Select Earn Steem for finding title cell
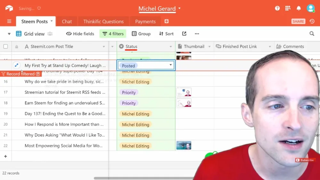Viewport: 320px width, 180px height. point(65,103)
